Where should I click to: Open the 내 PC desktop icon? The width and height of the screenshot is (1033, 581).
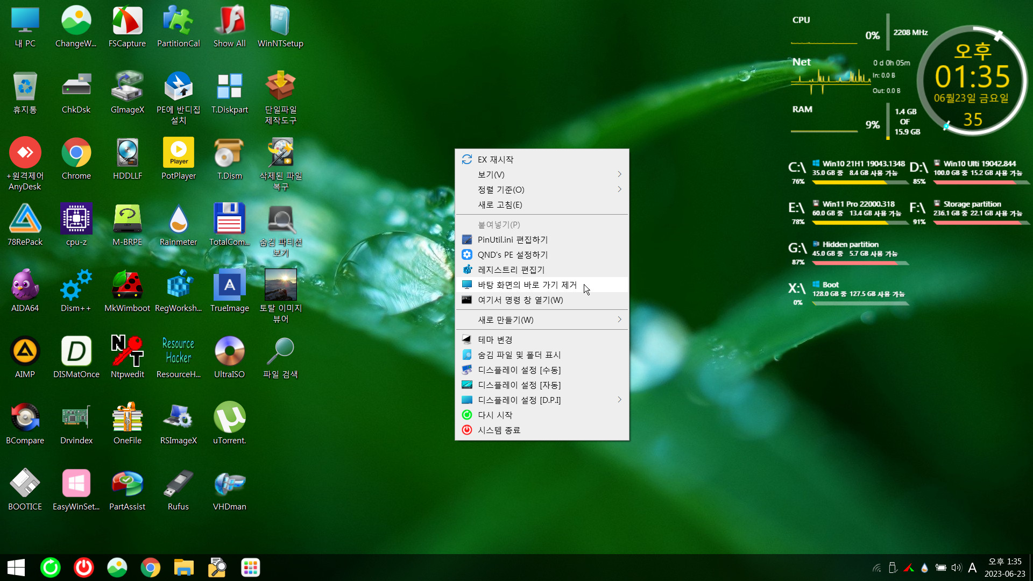(25, 27)
